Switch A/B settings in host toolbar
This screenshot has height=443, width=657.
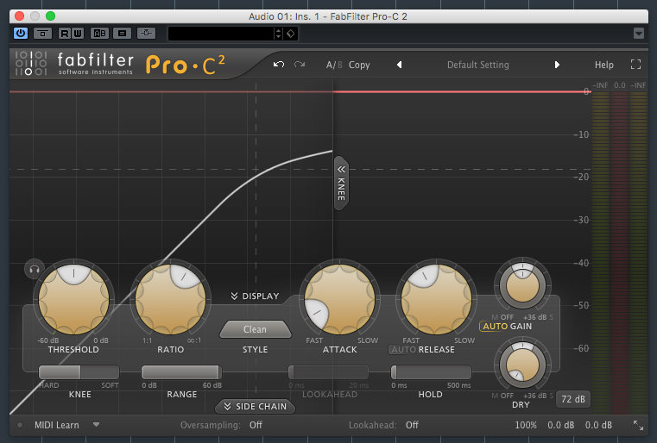click(100, 33)
